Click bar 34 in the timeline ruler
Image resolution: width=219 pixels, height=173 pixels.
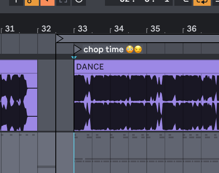[x=119, y=29]
